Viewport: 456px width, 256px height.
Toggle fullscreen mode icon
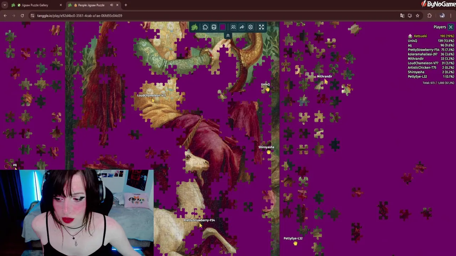261,27
